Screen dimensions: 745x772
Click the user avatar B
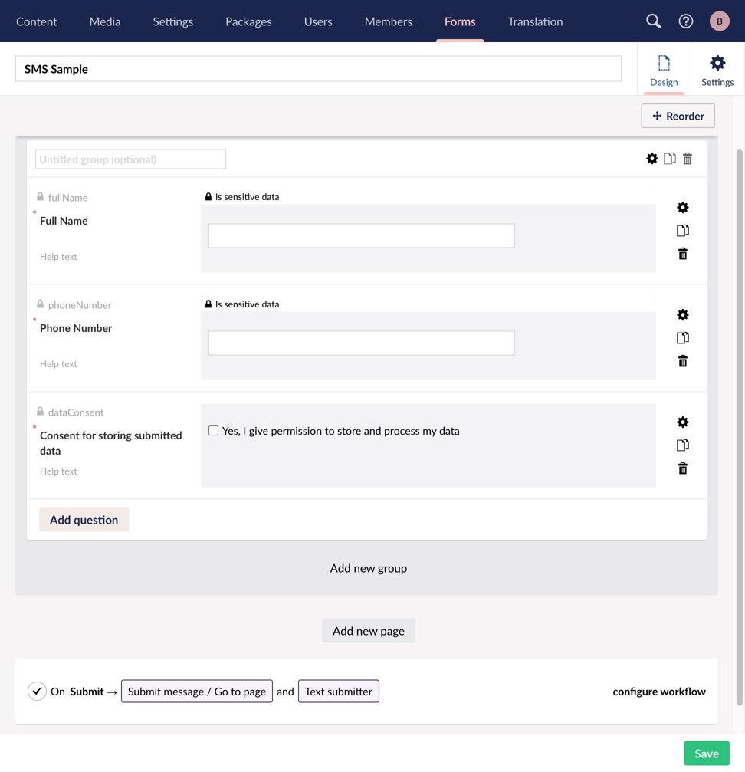(x=719, y=21)
